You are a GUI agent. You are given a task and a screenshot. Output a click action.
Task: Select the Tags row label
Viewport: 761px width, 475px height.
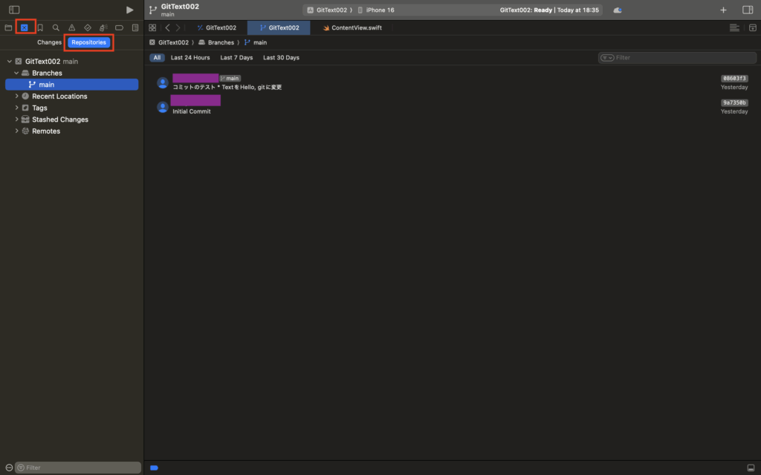click(40, 108)
